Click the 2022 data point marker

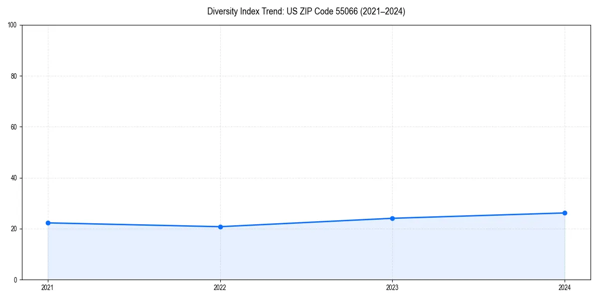pos(220,226)
